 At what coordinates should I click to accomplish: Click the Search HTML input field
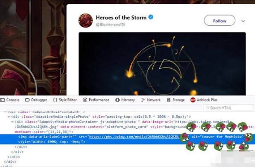[x=228, y=108]
